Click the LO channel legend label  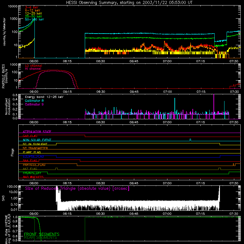pyautogui.click(x=34, y=66)
